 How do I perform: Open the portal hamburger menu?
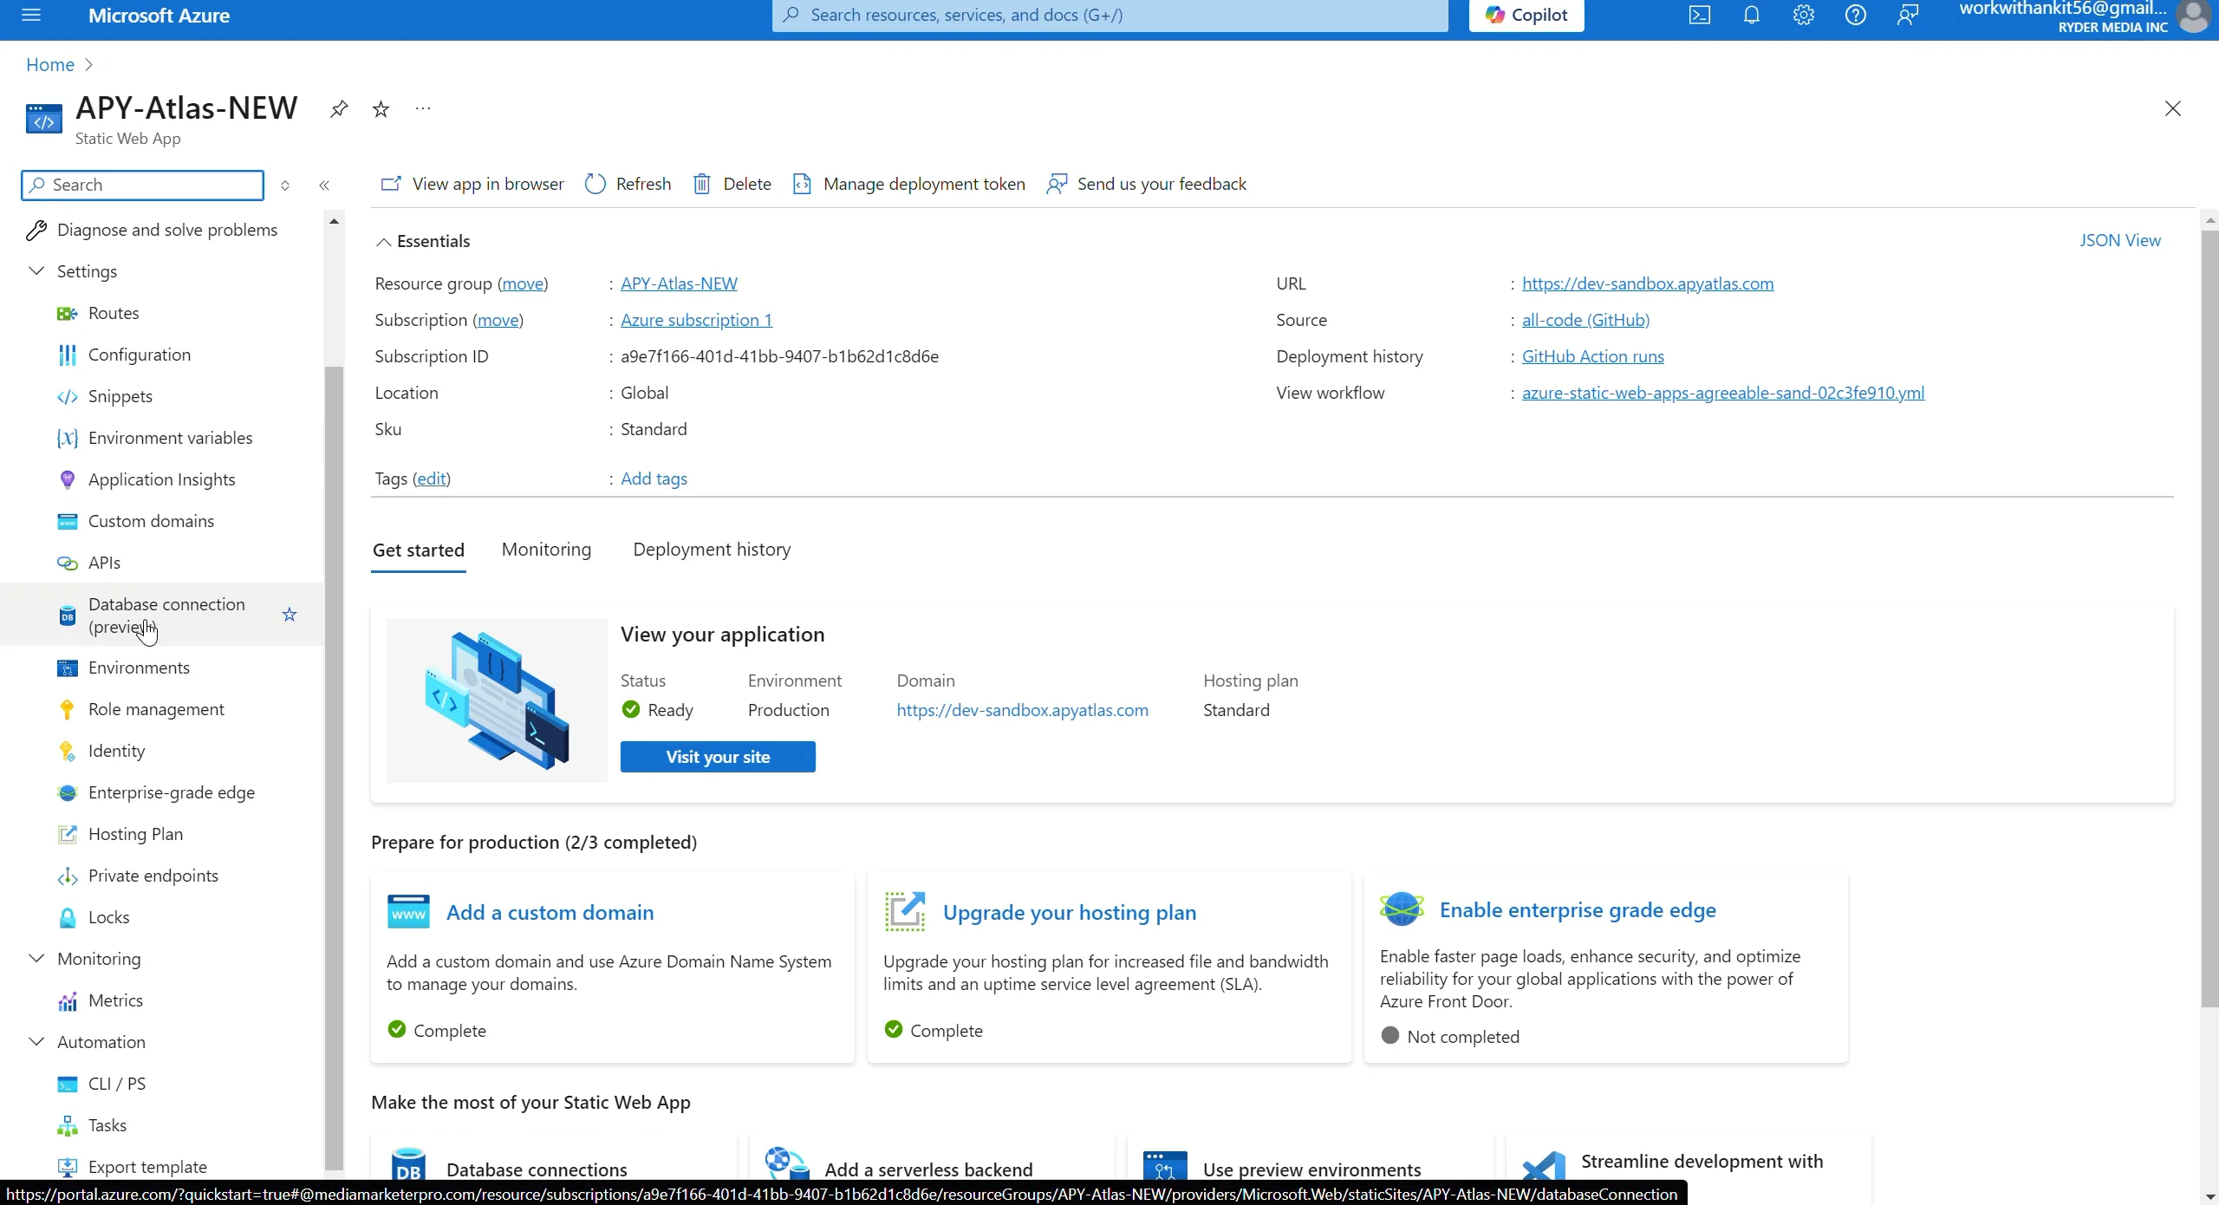click(x=31, y=14)
